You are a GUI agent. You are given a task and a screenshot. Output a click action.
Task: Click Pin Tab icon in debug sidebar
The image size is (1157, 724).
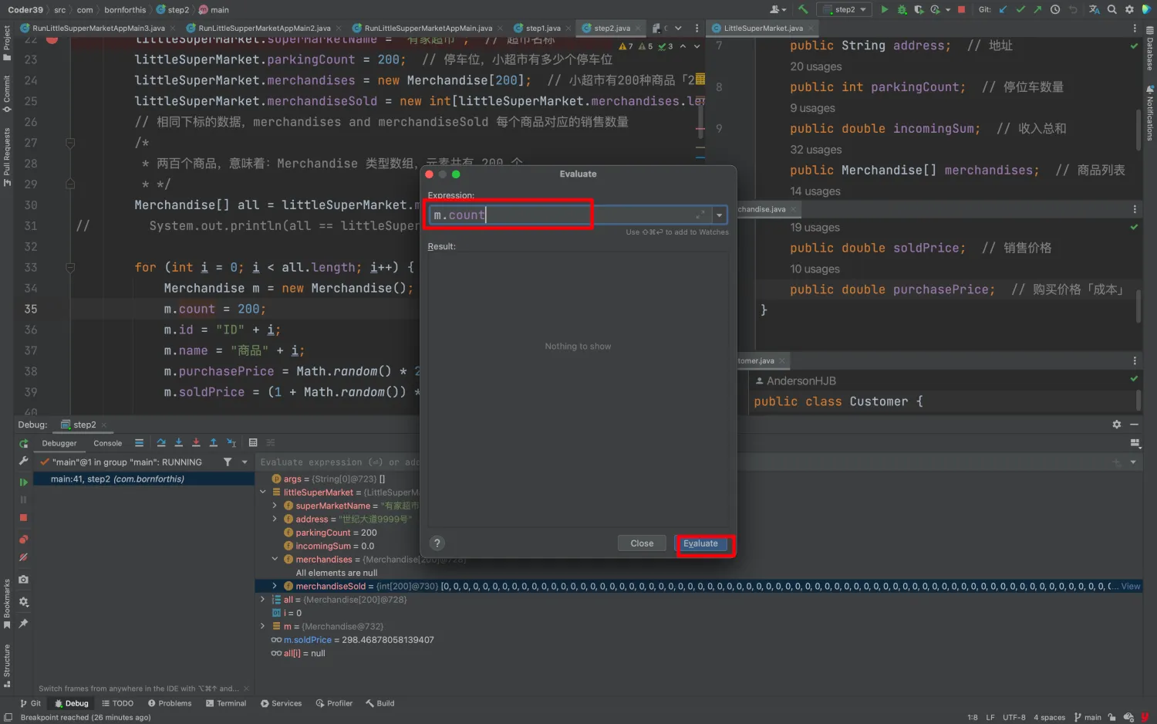pyautogui.click(x=23, y=623)
